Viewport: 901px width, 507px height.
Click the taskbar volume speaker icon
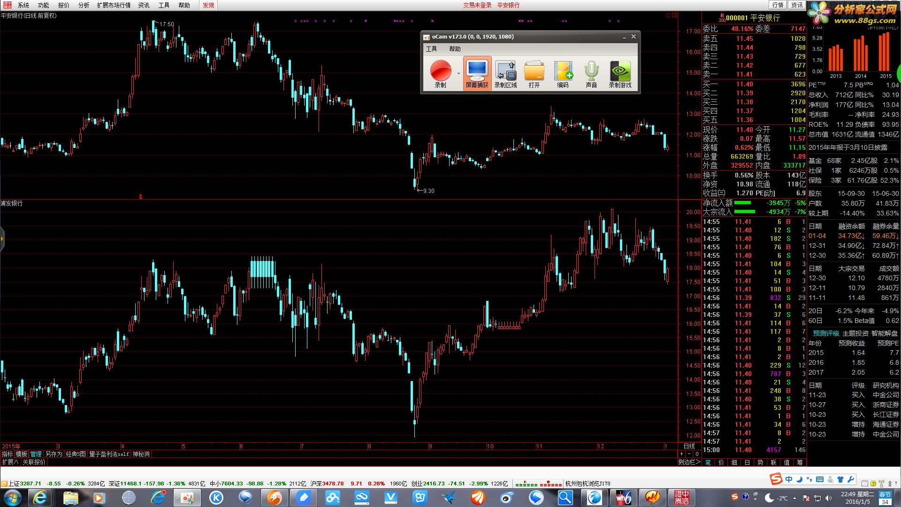click(828, 498)
